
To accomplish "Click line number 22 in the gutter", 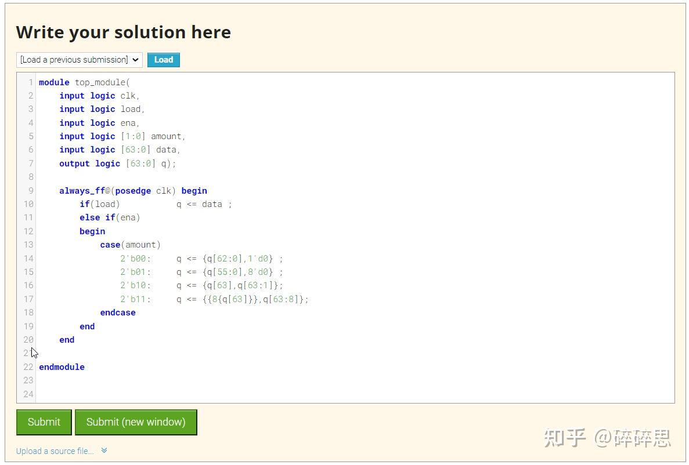I will 28,366.
